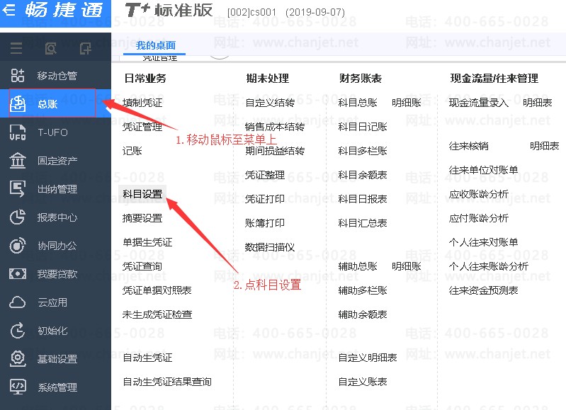
Task: Open 科目日记账 link
Action: click(363, 127)
